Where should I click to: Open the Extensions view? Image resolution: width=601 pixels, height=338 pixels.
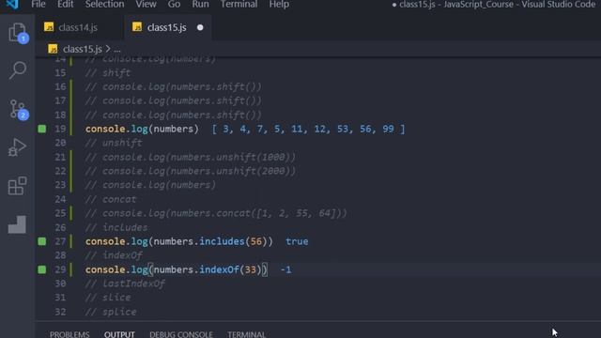click(x=17, y=186)
